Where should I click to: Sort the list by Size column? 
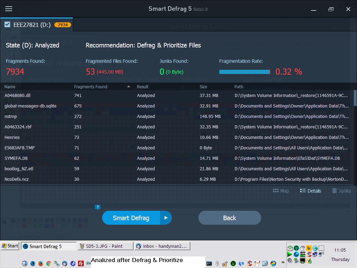click(x=203, y=87)
